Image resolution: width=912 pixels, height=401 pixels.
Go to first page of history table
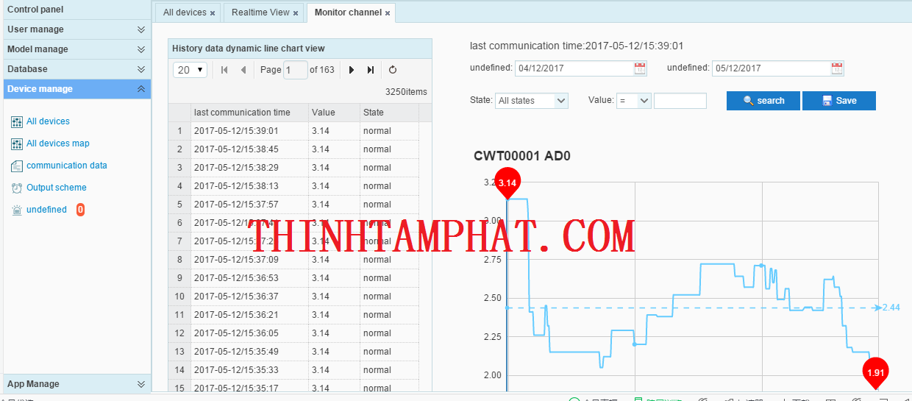[x=224, y=70]
